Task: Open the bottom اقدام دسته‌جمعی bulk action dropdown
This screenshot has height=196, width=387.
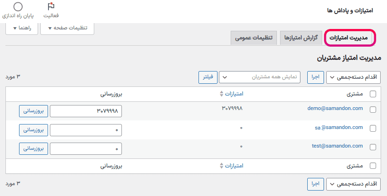Action: click(353, 184)
